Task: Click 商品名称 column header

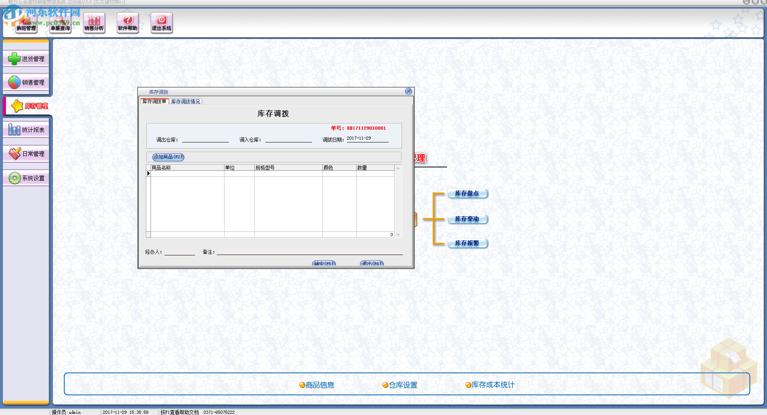Action: tap(187, 168)
